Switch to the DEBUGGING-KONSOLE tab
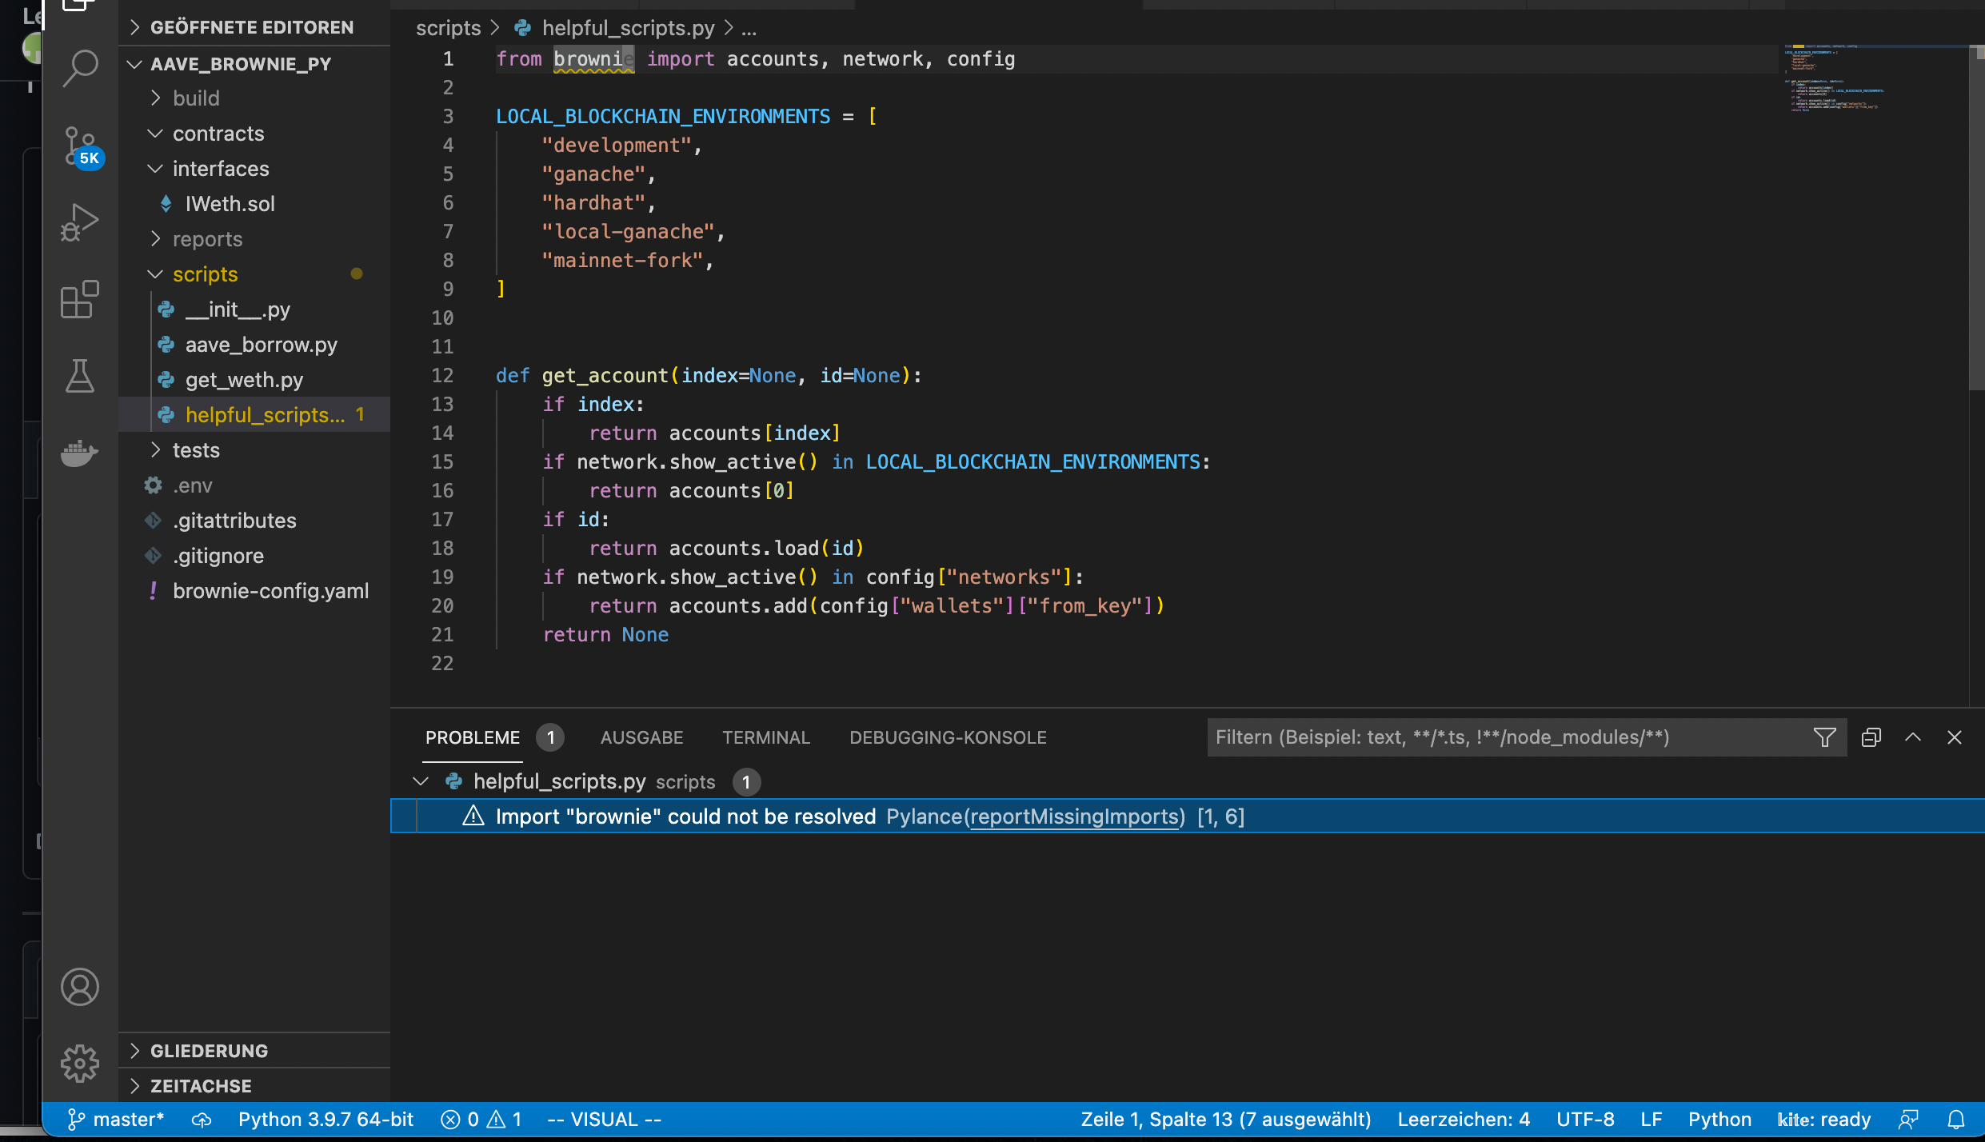The height and width of the screenshot is (1142, 1985). (x=948, y=737)
